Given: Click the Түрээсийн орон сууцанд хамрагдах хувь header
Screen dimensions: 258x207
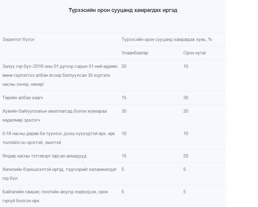Looking at the screenshot, I should click(167, 39).
